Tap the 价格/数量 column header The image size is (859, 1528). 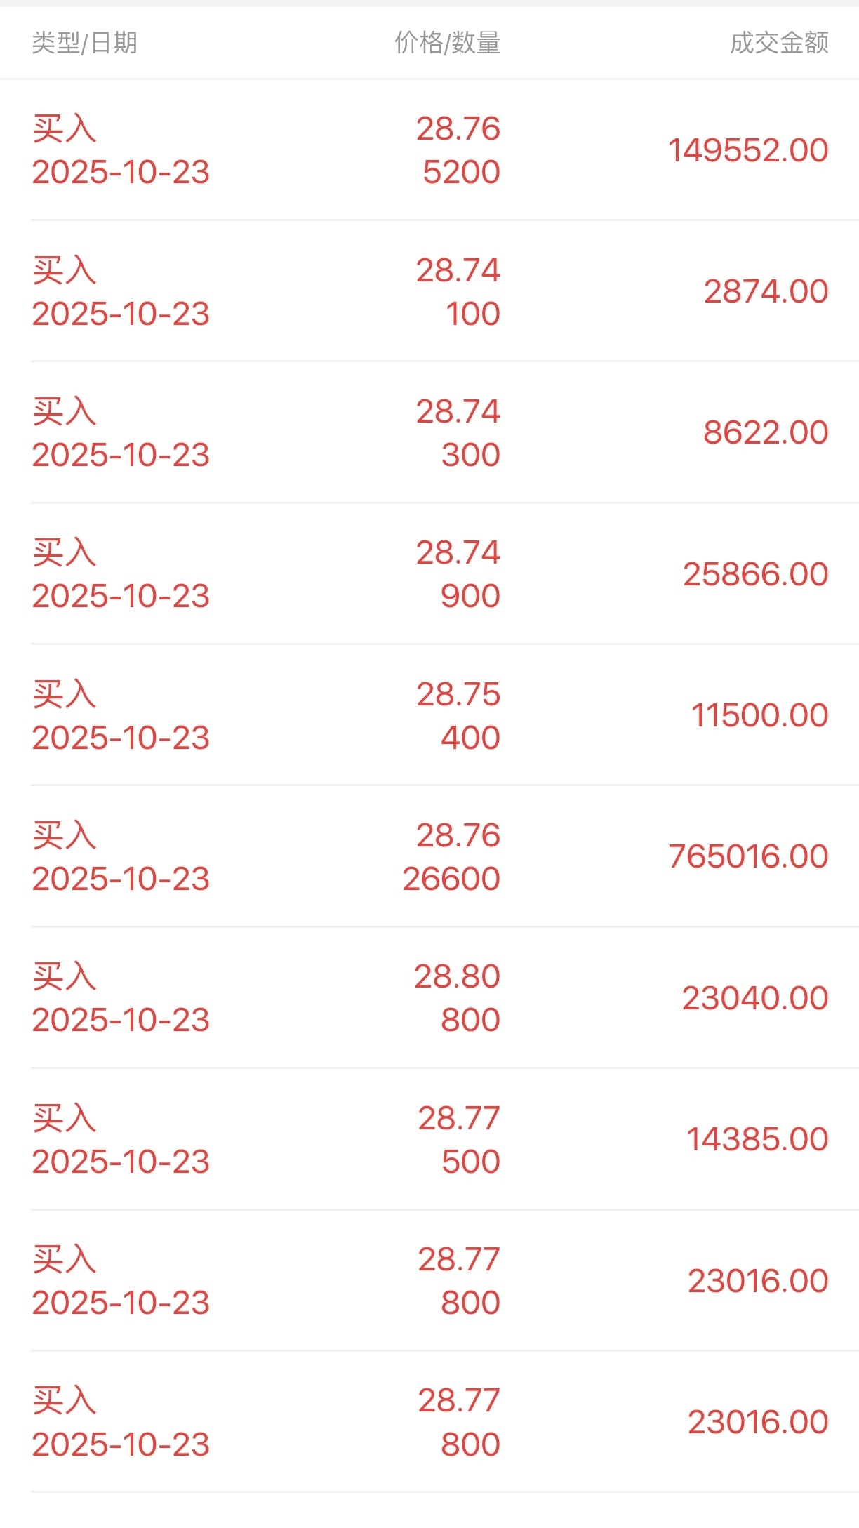coord(447,43)
